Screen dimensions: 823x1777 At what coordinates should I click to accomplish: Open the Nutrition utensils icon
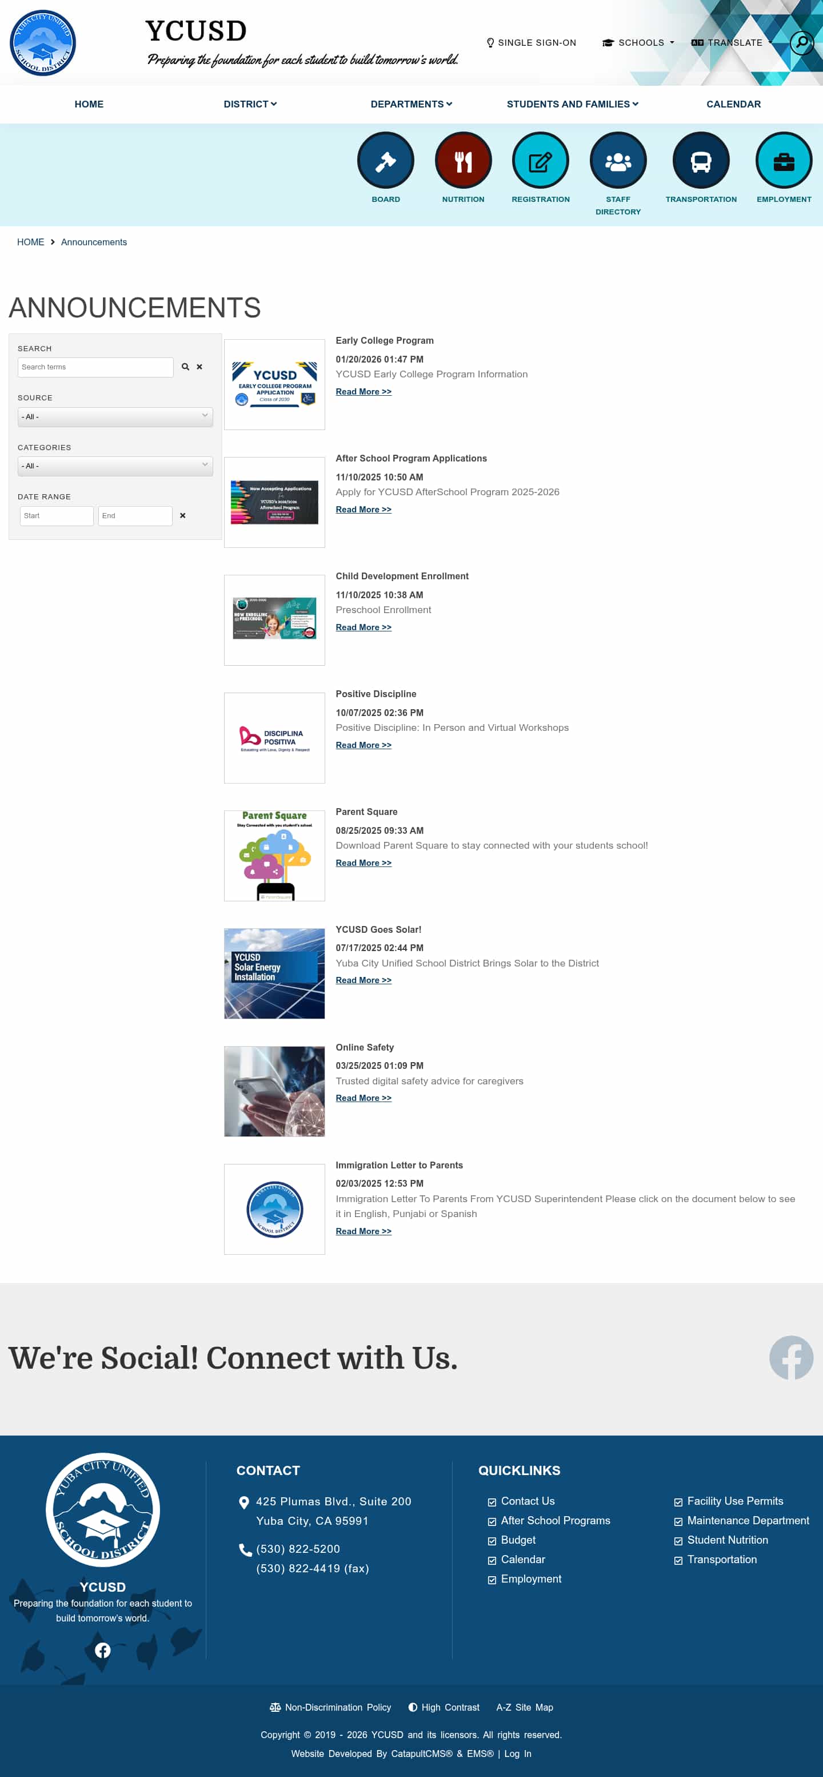coord(463,160)
